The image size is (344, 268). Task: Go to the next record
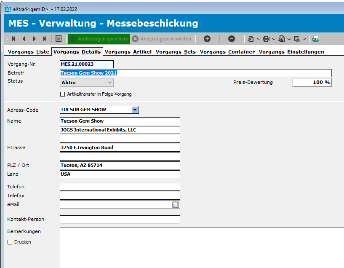[x=34, y=38]
